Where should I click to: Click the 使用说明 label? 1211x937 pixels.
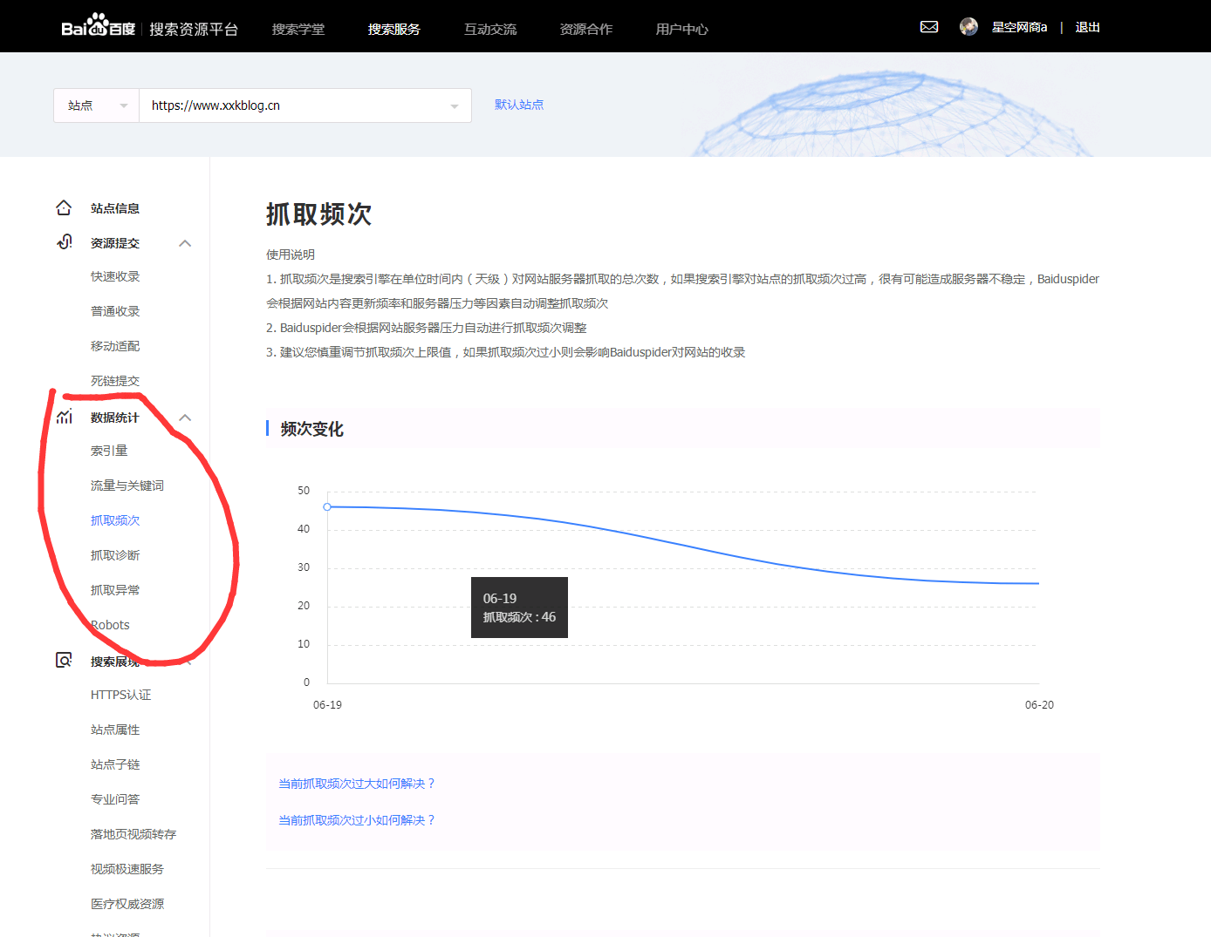tap(291, 255)
